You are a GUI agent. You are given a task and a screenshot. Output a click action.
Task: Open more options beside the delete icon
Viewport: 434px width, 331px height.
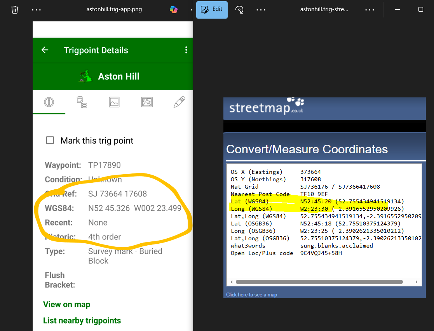tap(36, 10)
